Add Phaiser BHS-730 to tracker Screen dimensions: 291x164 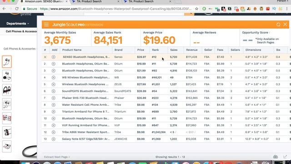pyautogui.click(x=54, y=98)
